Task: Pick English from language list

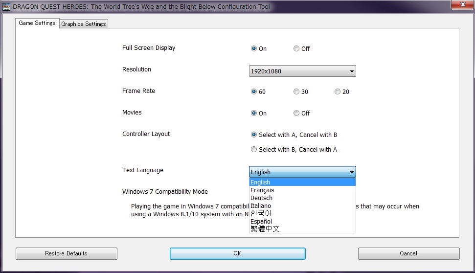Action: [x=302, y=182]
